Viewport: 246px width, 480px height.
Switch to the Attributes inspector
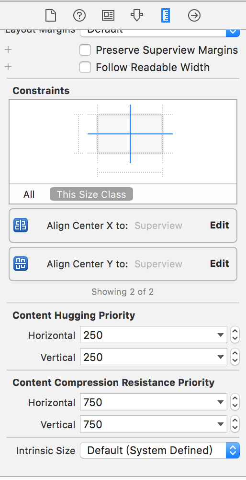(136, 15)
